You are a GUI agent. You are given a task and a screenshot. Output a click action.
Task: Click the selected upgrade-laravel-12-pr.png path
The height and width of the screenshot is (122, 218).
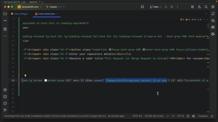[136, 80]
